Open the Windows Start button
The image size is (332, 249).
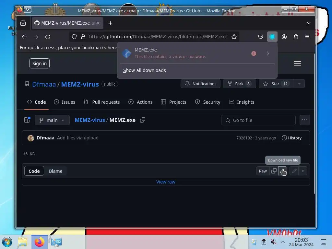point(7,242)
